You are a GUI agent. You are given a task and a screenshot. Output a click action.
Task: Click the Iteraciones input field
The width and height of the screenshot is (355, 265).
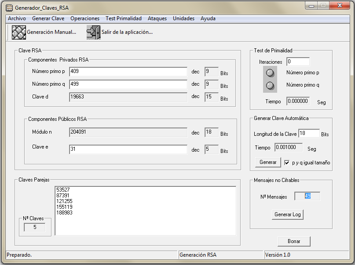tap(298, 62)
